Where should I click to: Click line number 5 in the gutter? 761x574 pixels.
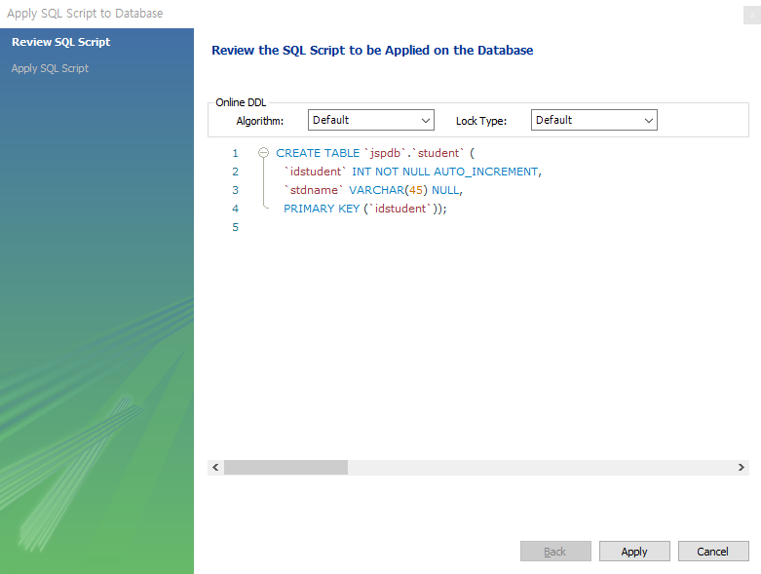point(236,227)
